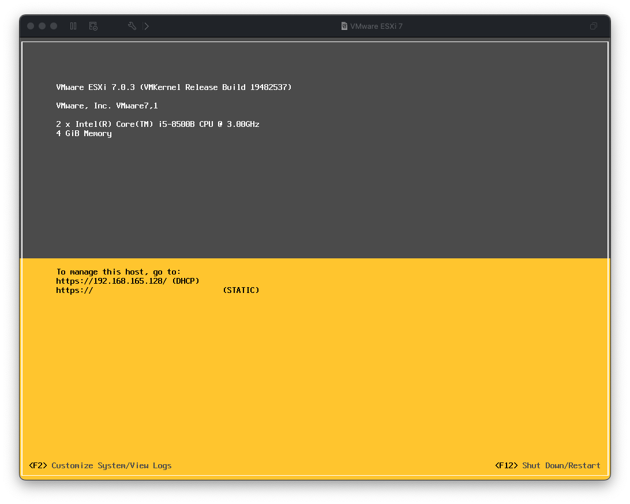This screenshot has width=630, height=504.
Task: Click the pause virtual machine icon
Action: pos(73,26)
